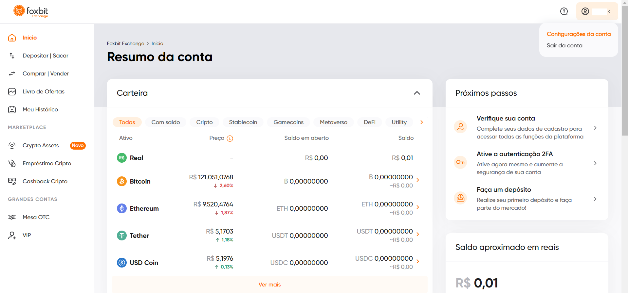Click the Preço info icon
628x293 pixels.
pos(230,138)
